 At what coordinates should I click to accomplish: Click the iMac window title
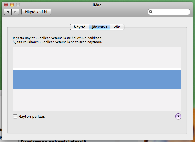98,5
